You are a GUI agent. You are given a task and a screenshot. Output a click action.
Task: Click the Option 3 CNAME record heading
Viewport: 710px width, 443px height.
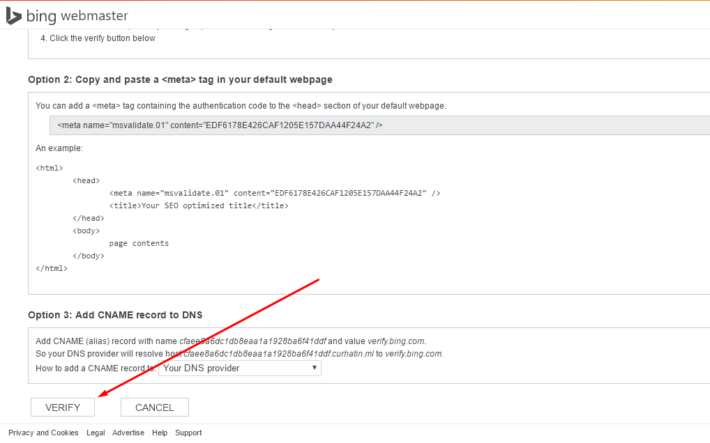coord(115,315)
